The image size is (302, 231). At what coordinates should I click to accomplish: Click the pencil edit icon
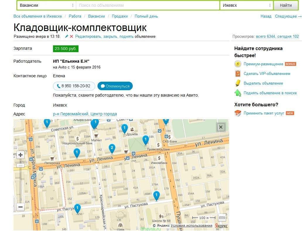67,36
